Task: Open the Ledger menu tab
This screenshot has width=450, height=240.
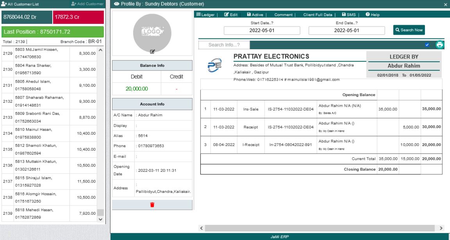Action: (x=205, y=14)
